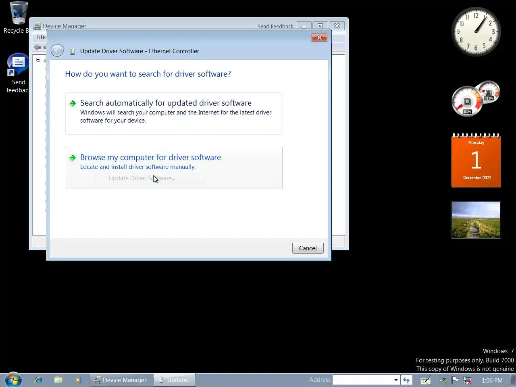516x387 pixels.
Task: Click the Device Manager title bar icon
Action: click(37, 26)
